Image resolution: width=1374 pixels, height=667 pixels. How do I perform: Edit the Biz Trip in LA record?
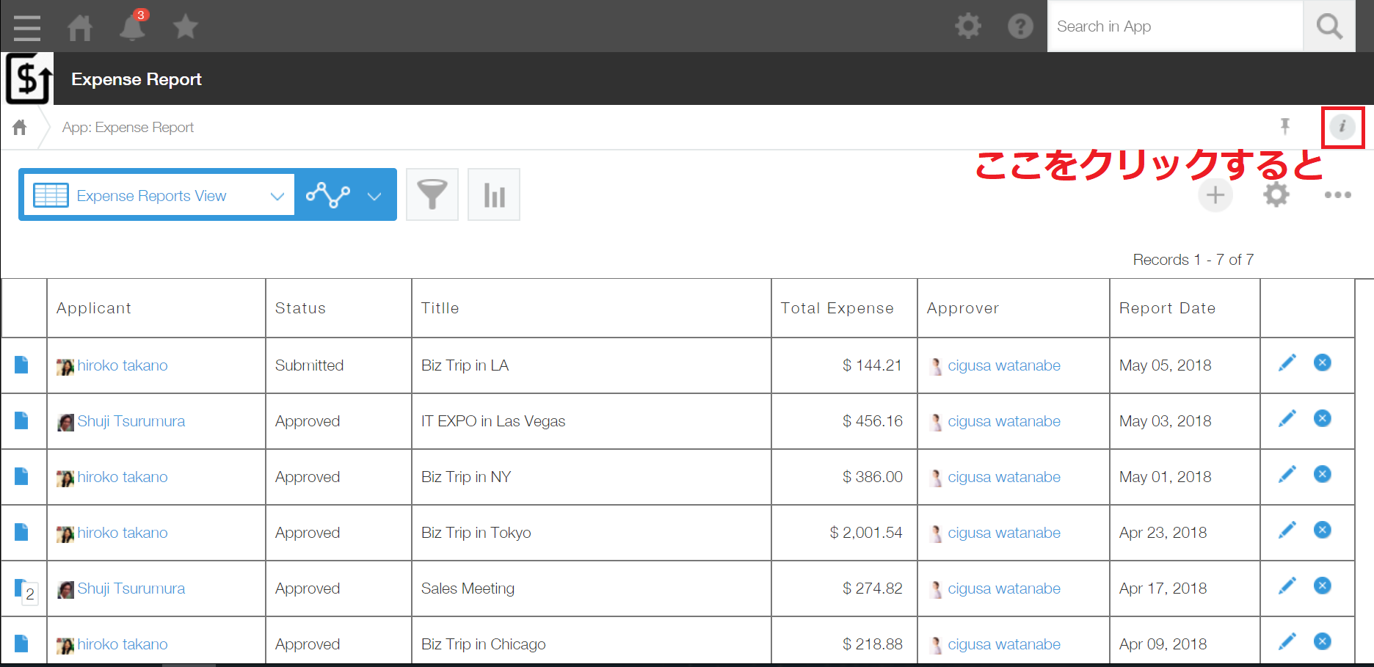click(x=1287, y=363)
